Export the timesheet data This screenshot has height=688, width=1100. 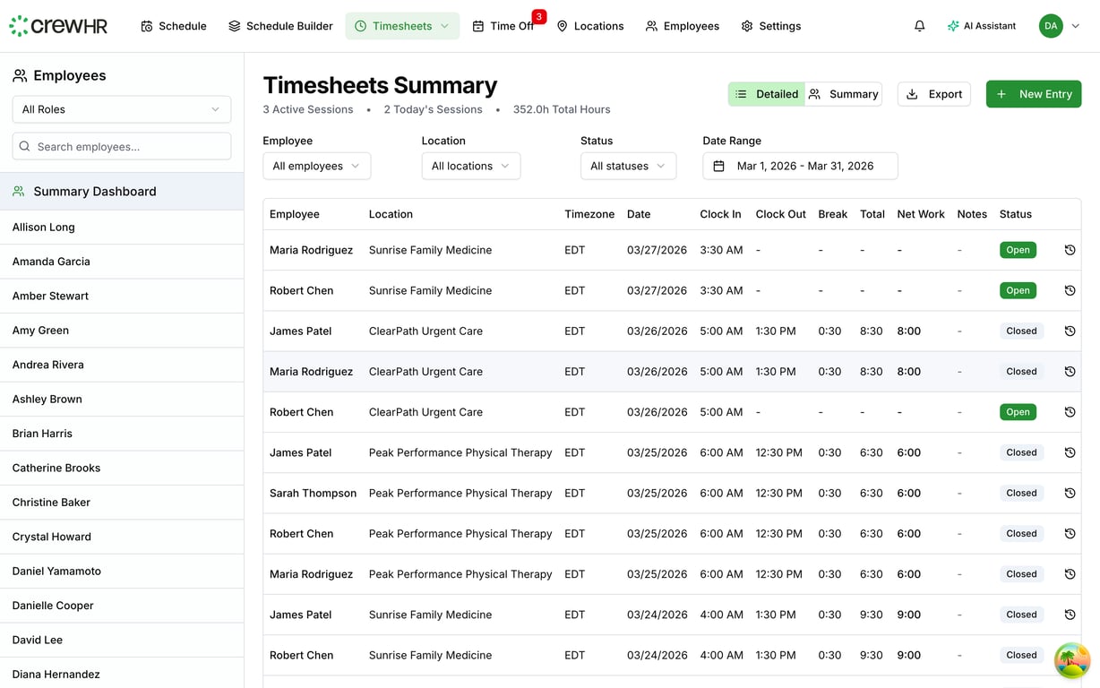[x=933, y=94]
